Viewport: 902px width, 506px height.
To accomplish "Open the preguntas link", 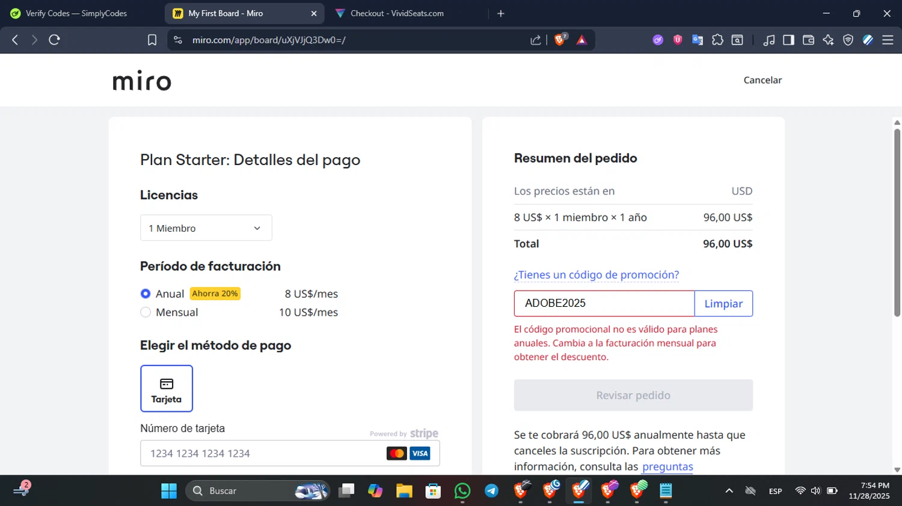I will pyautogui.click(x=667, y=466).
